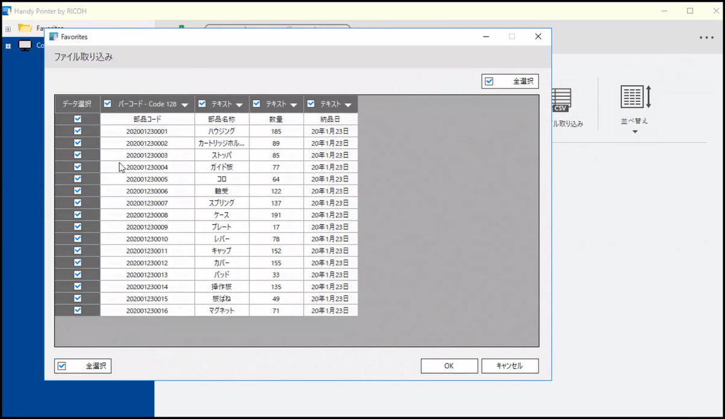Open the バーコード - Code 128 type dropdown
This screenshot has height=419, width=725.
click(x=185, y=105)
